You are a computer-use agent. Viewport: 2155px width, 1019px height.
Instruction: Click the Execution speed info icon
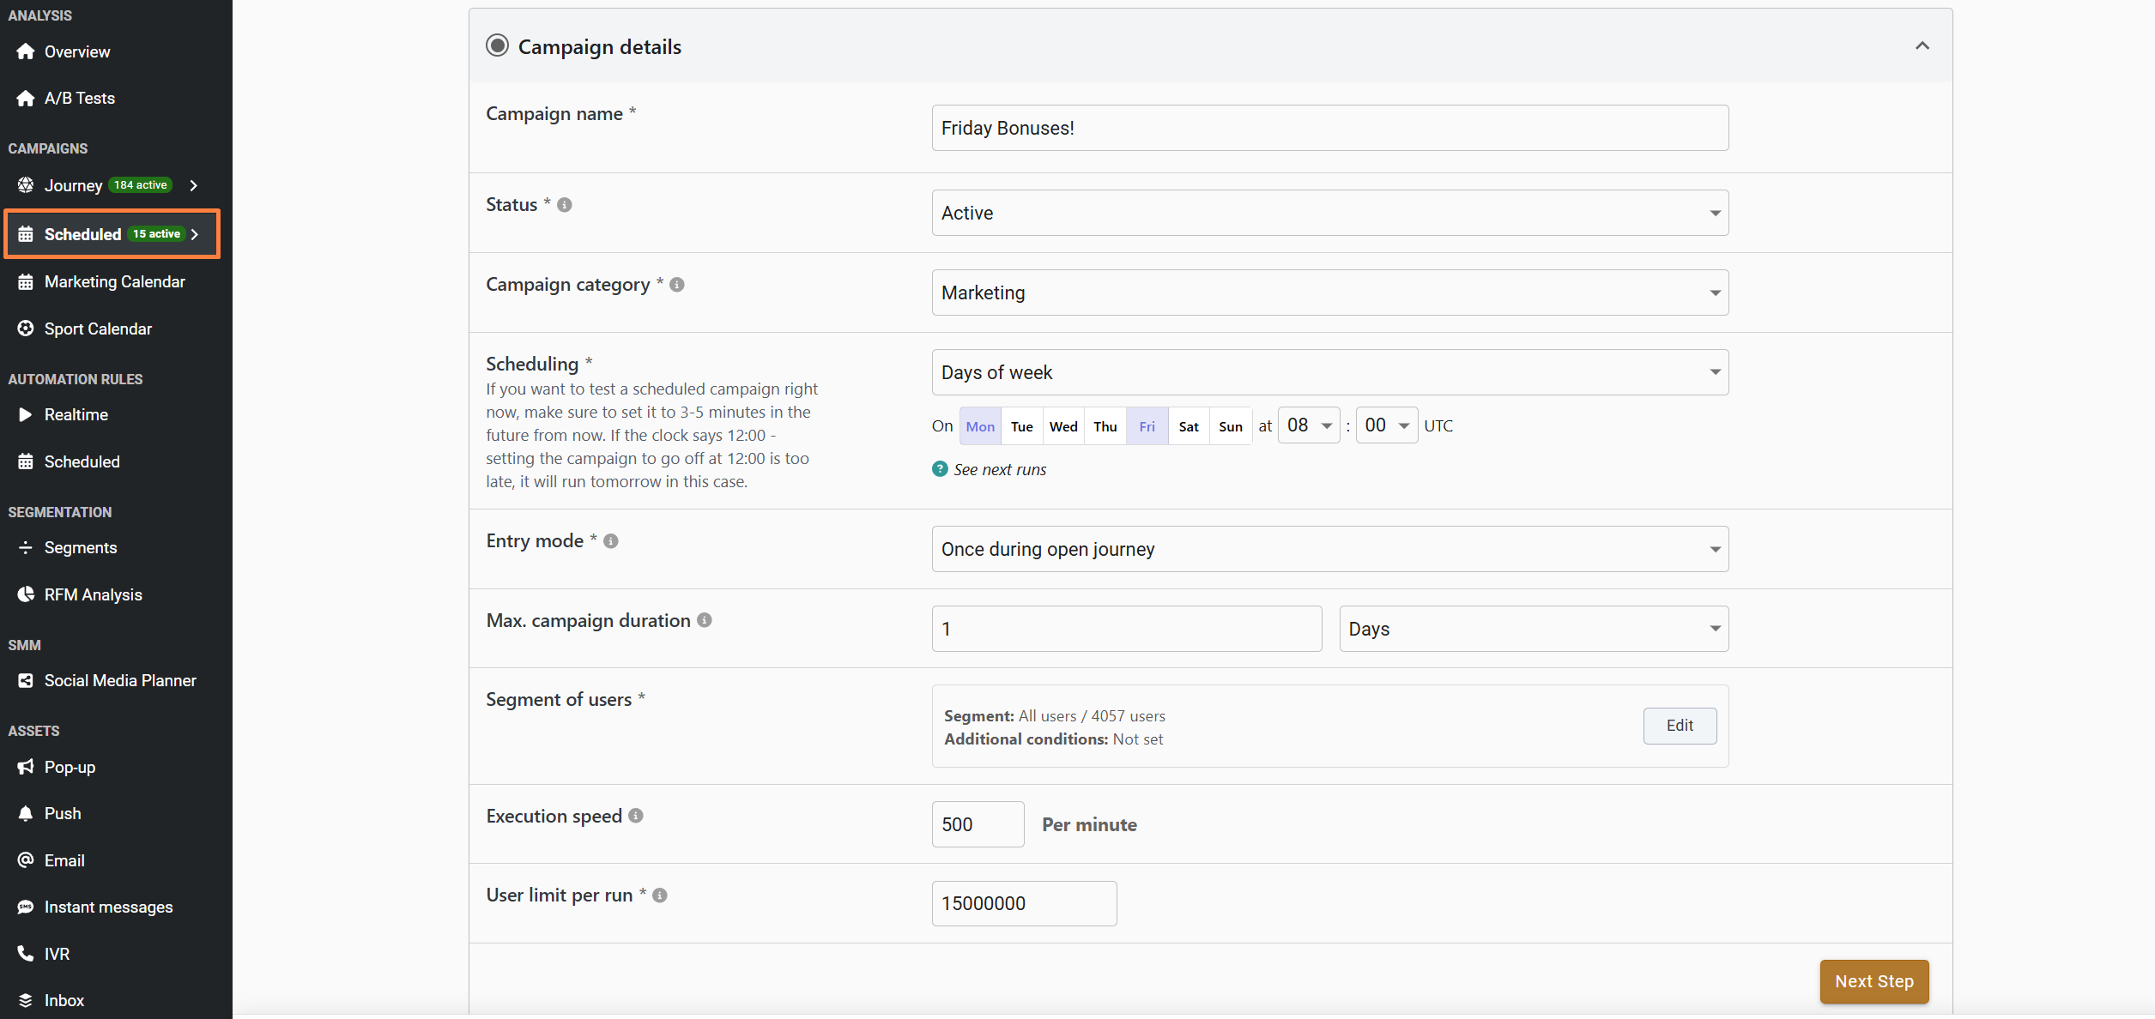click(x=636, y=816)
